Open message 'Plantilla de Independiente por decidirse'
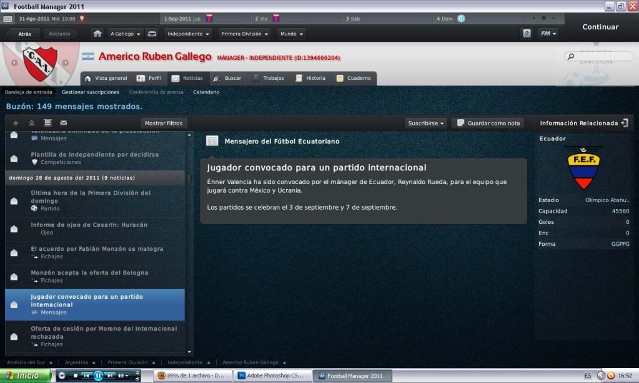The image size is (639, 383). point(95,158)
